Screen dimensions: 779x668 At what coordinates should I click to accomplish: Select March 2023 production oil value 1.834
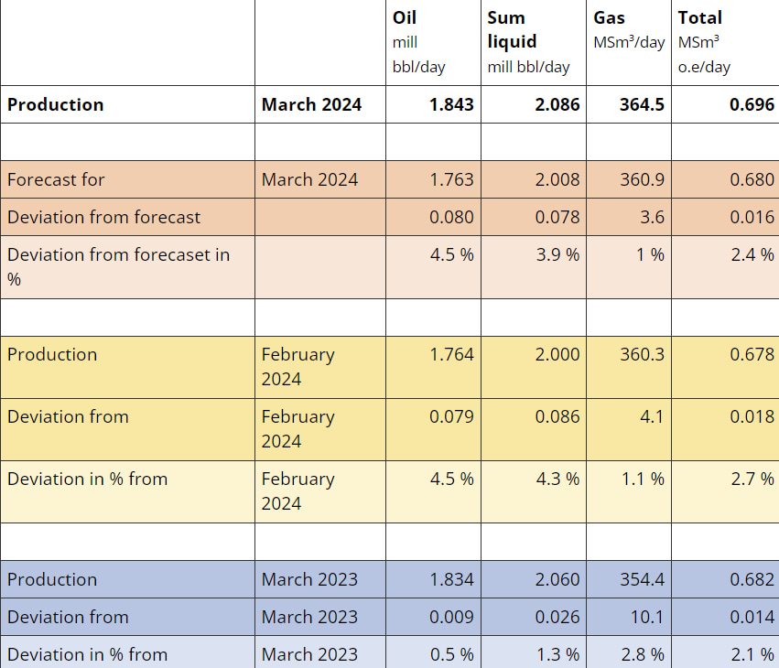451,579
